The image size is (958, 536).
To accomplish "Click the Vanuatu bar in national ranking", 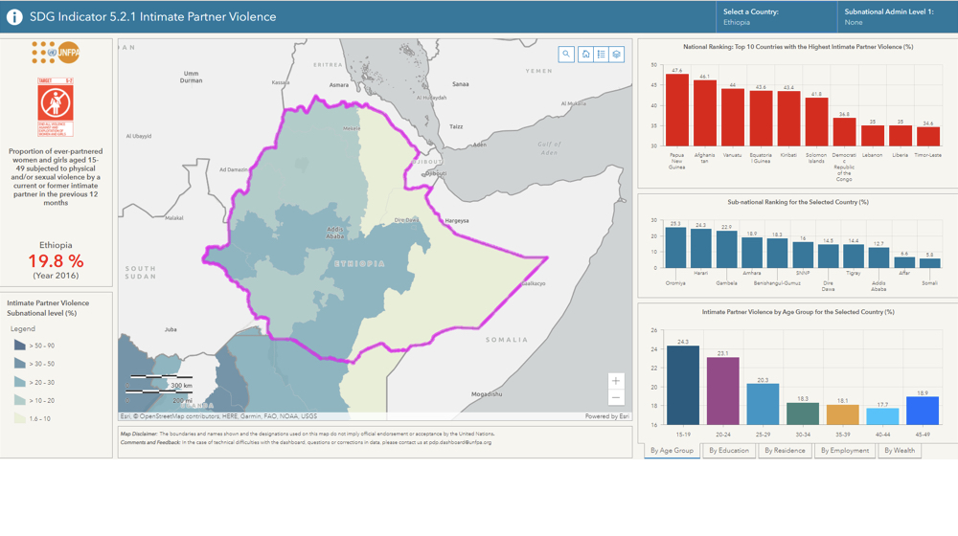I will tap(733, 117).
